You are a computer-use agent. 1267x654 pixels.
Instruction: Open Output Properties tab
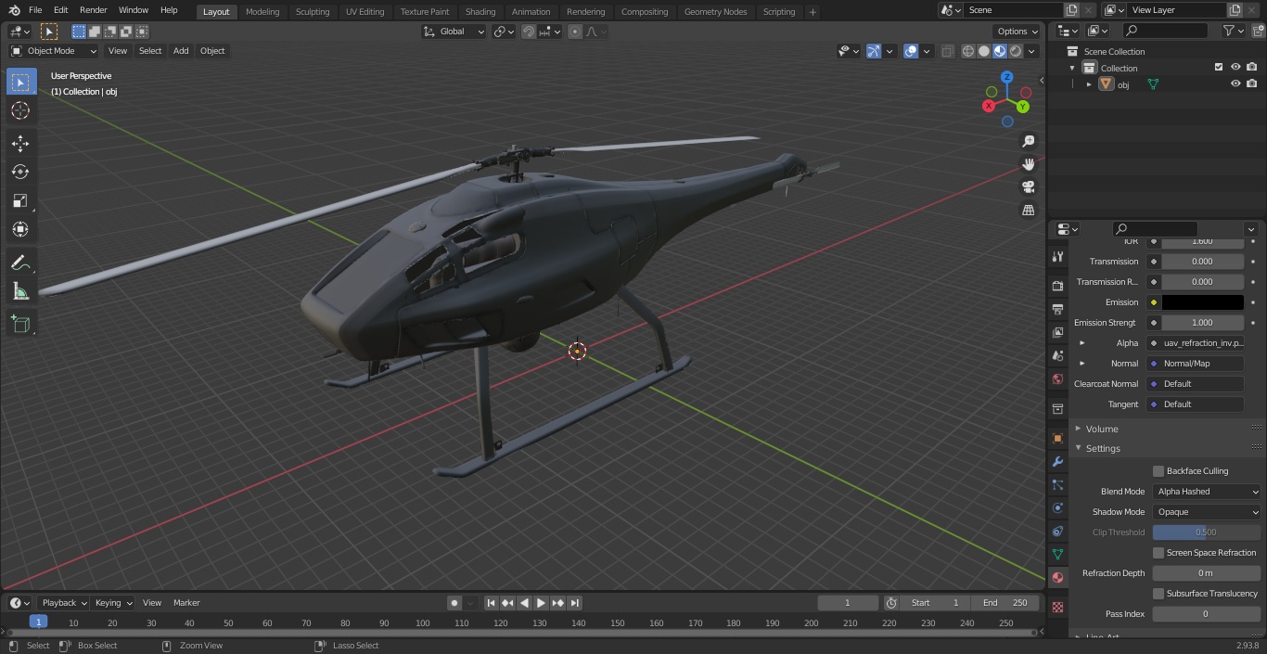click(1057, 309)
